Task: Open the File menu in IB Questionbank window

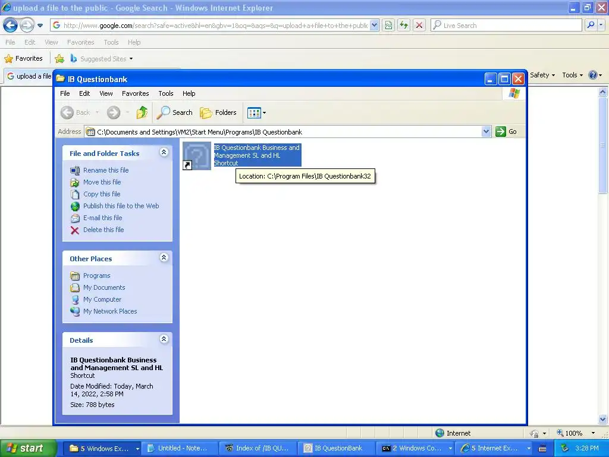Action: 65,93
